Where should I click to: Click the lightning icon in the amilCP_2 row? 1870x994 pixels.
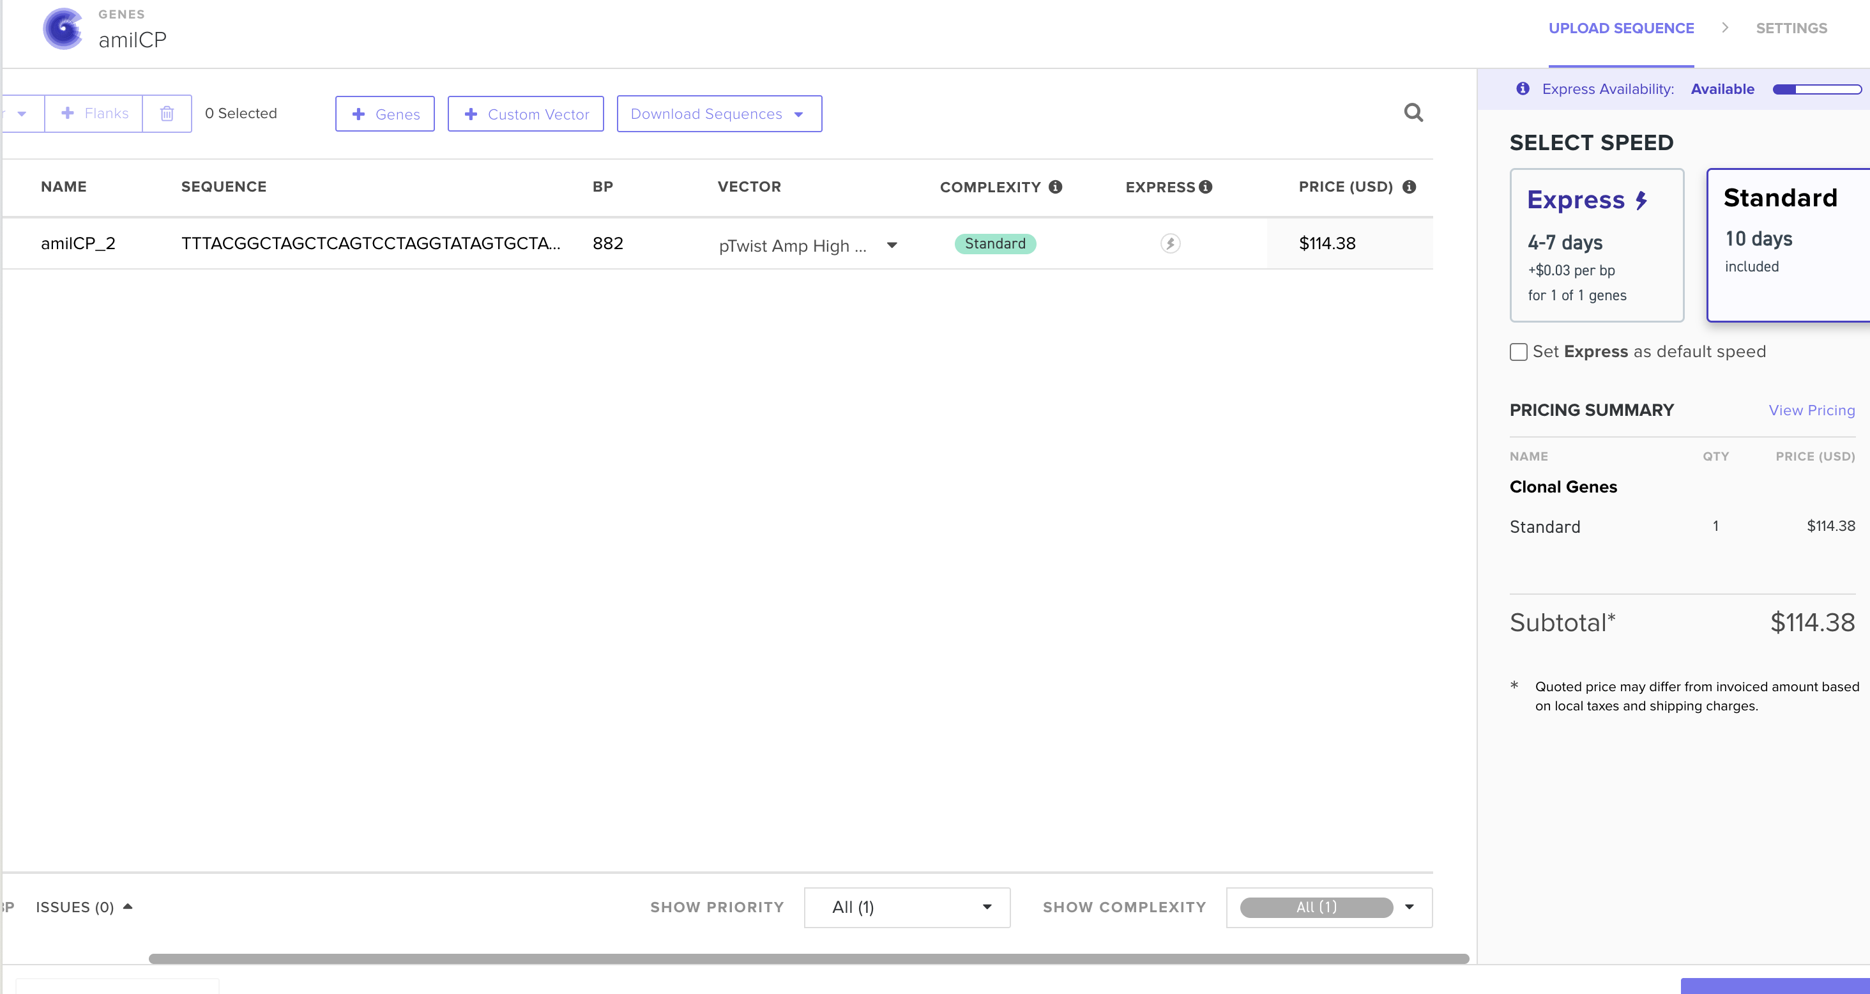coord(1169,244)
